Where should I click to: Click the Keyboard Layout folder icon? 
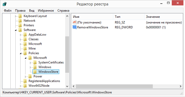[x=20, y=16]
